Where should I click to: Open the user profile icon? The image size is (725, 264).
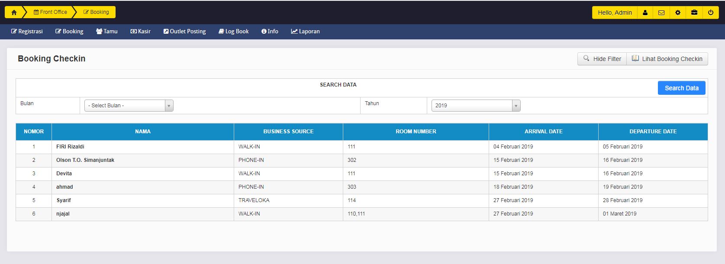click(x=645, y=13)
